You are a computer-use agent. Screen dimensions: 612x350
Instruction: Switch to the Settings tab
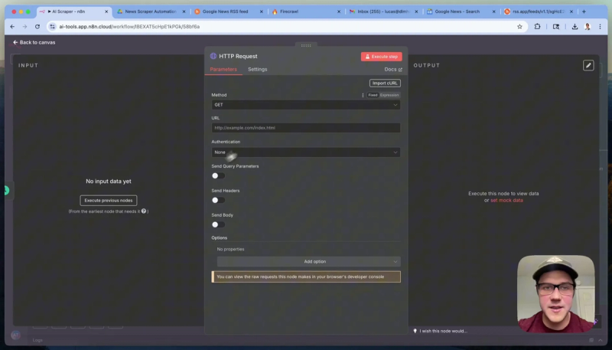click(258, 70)
